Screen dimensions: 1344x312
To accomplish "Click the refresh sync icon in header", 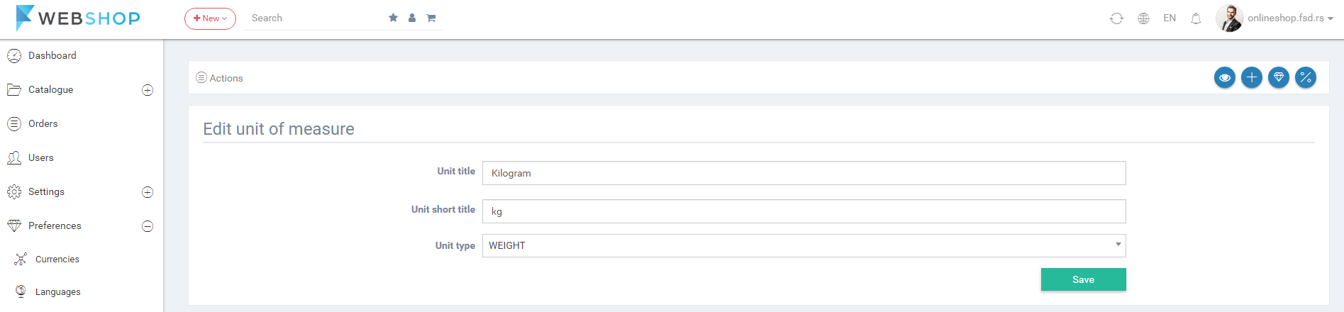I will pos(1116,18).
